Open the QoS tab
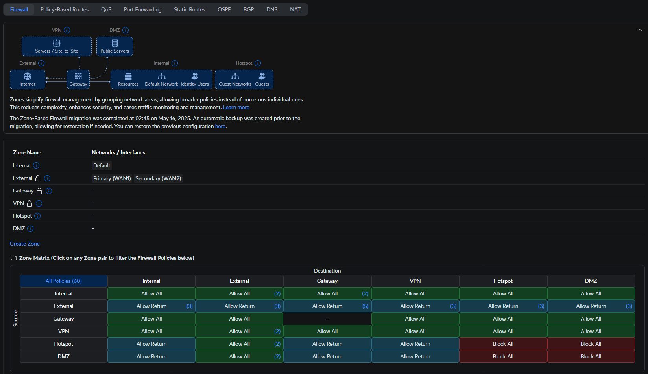The image size is (648, 374). click(x=106, y=9)
